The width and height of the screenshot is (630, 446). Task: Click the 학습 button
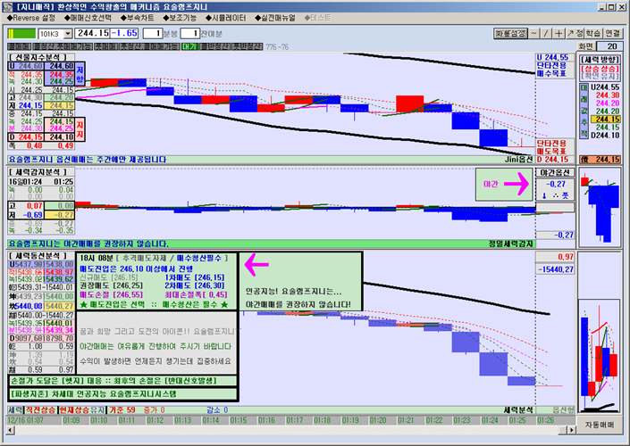593,34
